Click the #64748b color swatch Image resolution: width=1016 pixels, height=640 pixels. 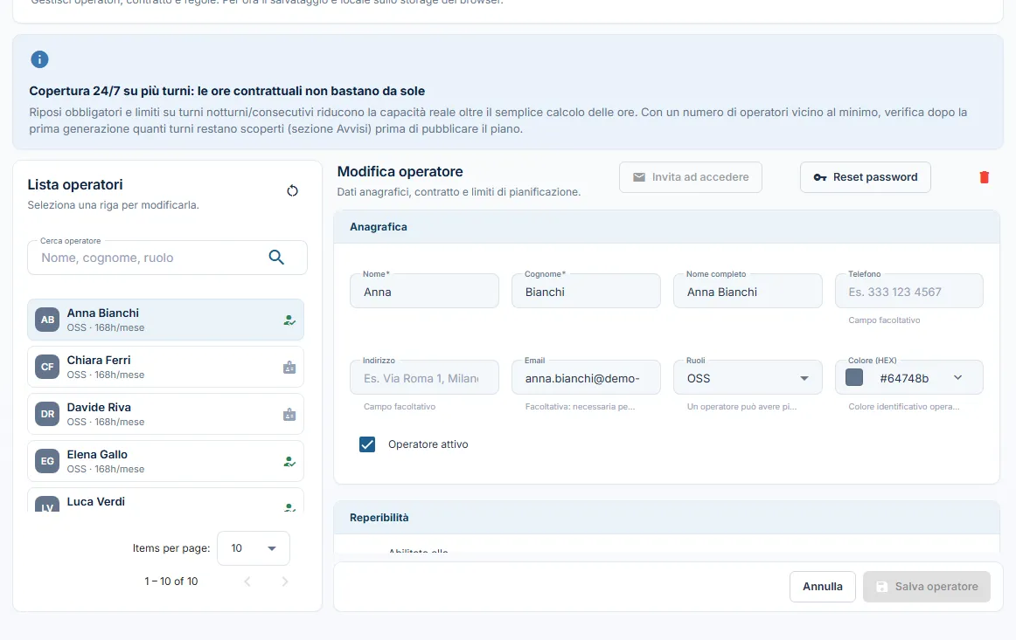point(854,377)
